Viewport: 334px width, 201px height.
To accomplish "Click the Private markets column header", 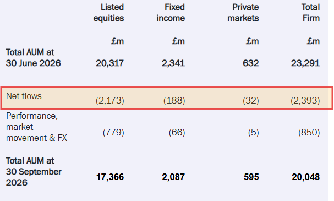I will tap(243, 13).
